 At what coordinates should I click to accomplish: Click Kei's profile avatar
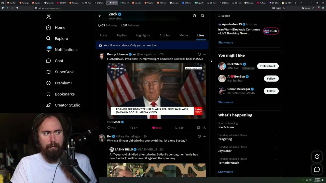pos(102,138)
